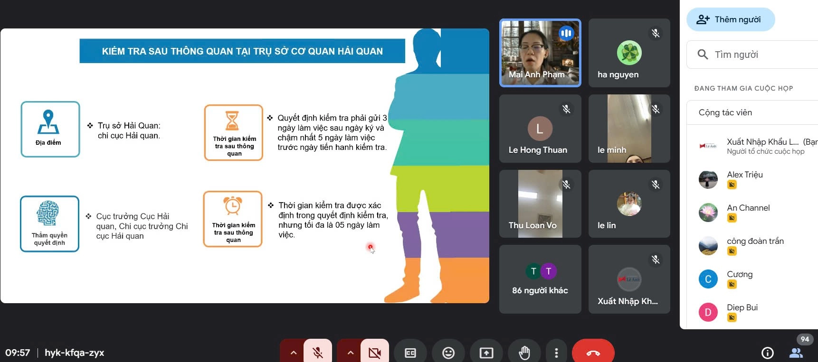Expand video settings arrow beside camera
Screen dimensions: 818x362
coord(351,353)
